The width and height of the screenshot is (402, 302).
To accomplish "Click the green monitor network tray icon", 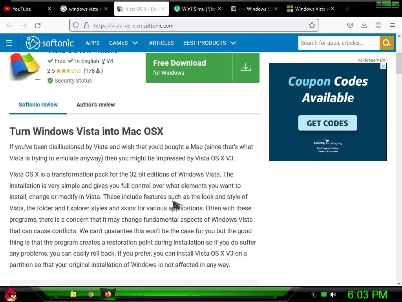I will pyautogui.click(x=324, y=295).
